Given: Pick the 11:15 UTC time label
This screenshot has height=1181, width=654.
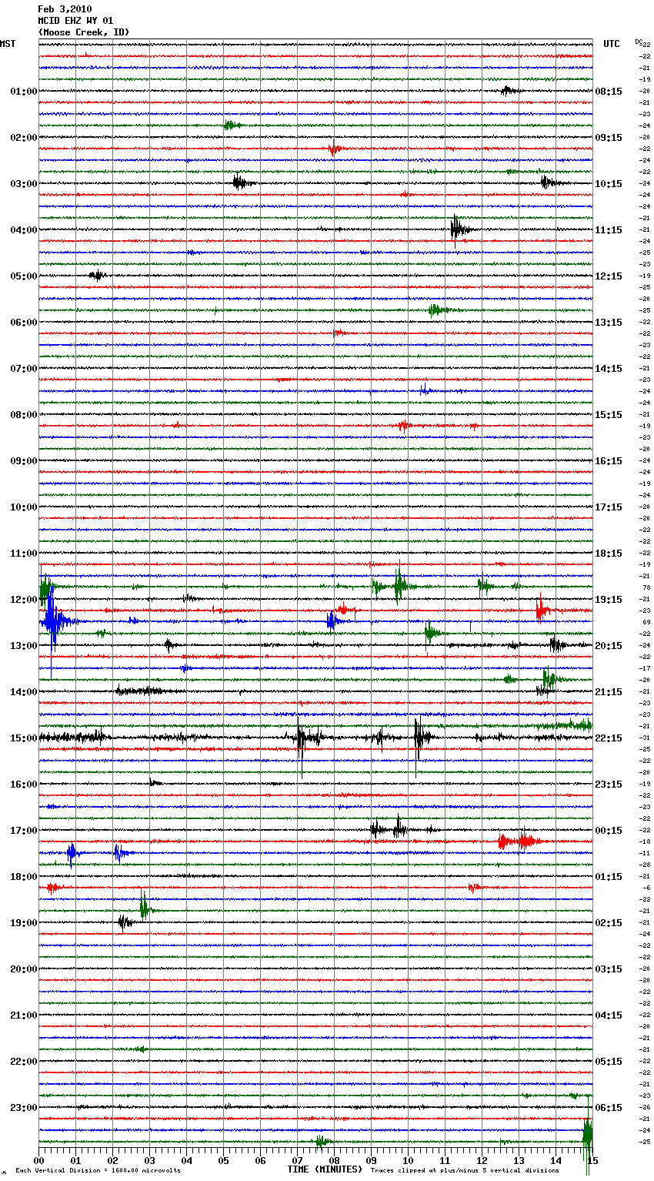Looking at the screenshot, I should coord(609,230).
